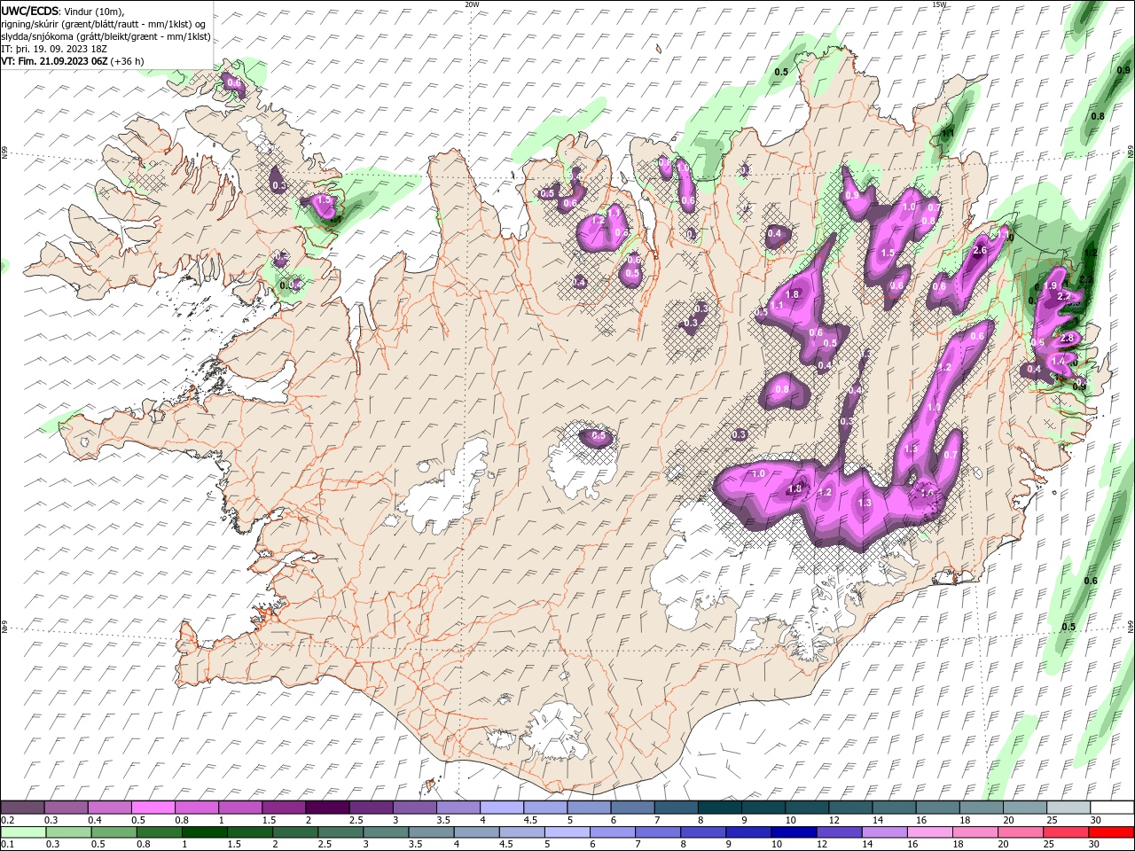
Task: Choose the 2.5–3 grey-green rain swatch
Action: (340, 832)
